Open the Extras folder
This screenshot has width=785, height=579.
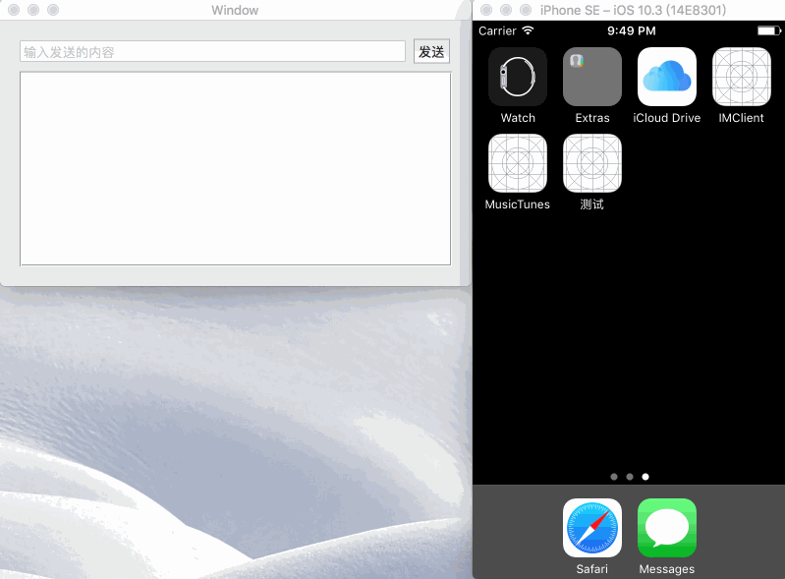(592, 77)
